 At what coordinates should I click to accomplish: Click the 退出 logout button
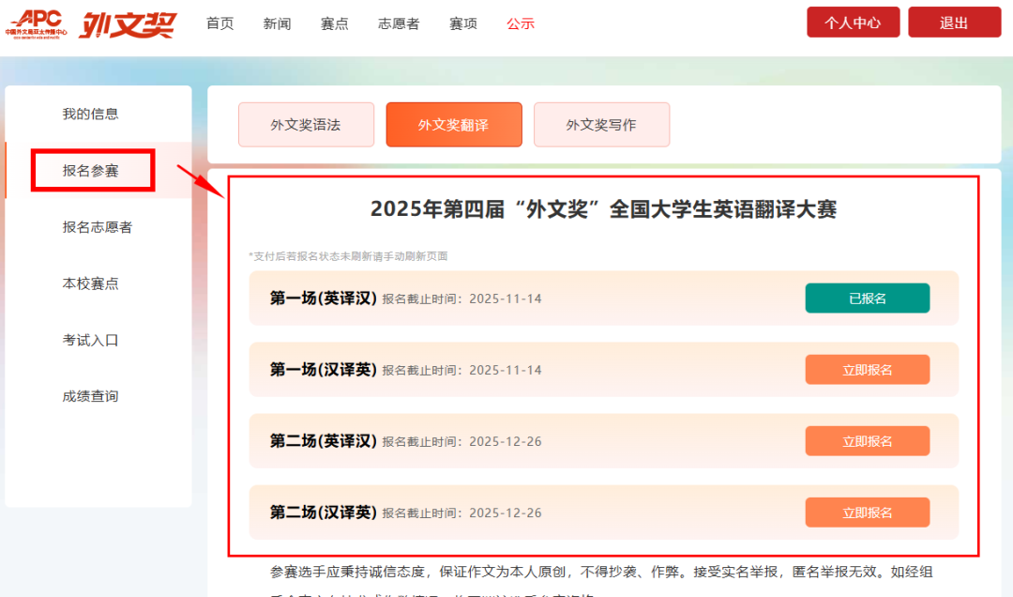coord(954,22)
